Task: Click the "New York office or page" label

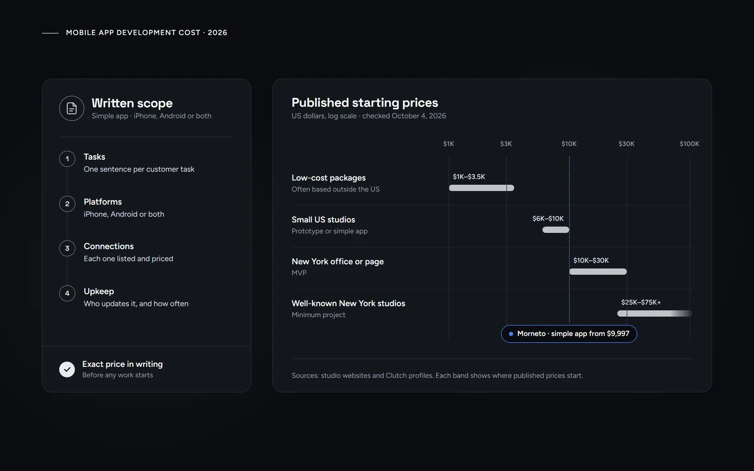Action: [338, 261]
